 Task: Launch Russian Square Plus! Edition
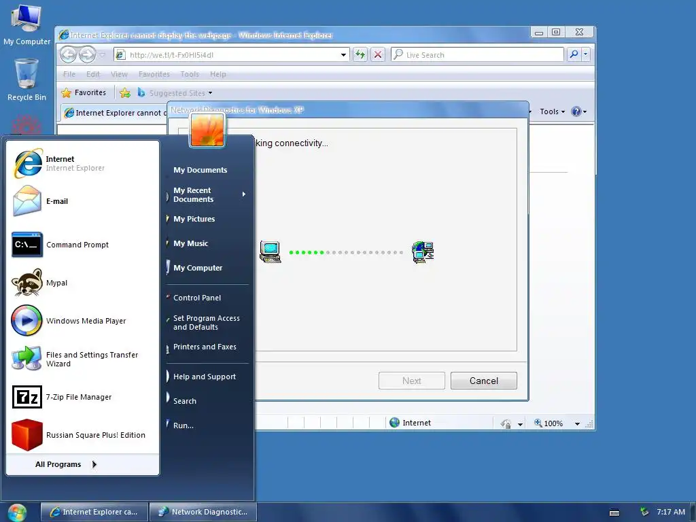(x=82, y=435)
